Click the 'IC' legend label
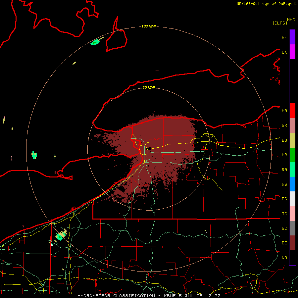The width and height of the screenshot is (298, 298). [284, 214]
